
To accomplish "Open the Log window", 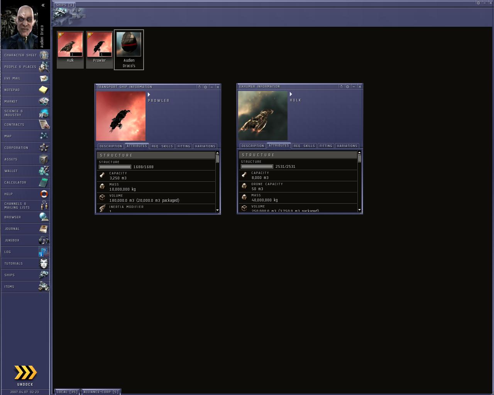I will click(x=25, y=252).
